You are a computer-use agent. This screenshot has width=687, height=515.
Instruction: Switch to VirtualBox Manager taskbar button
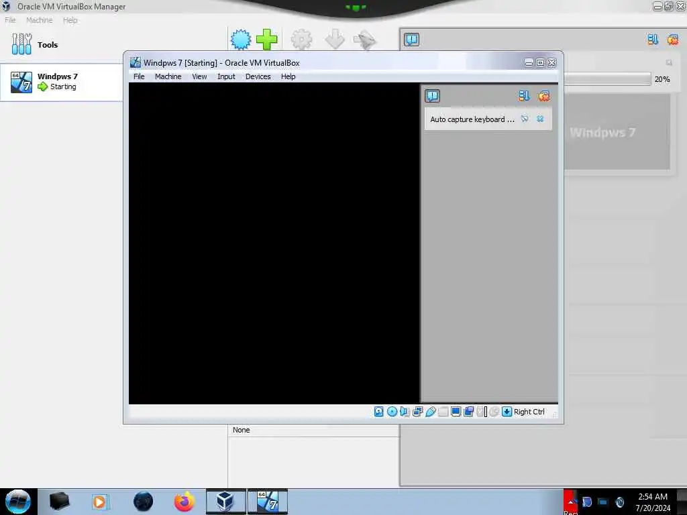(225, 502)
